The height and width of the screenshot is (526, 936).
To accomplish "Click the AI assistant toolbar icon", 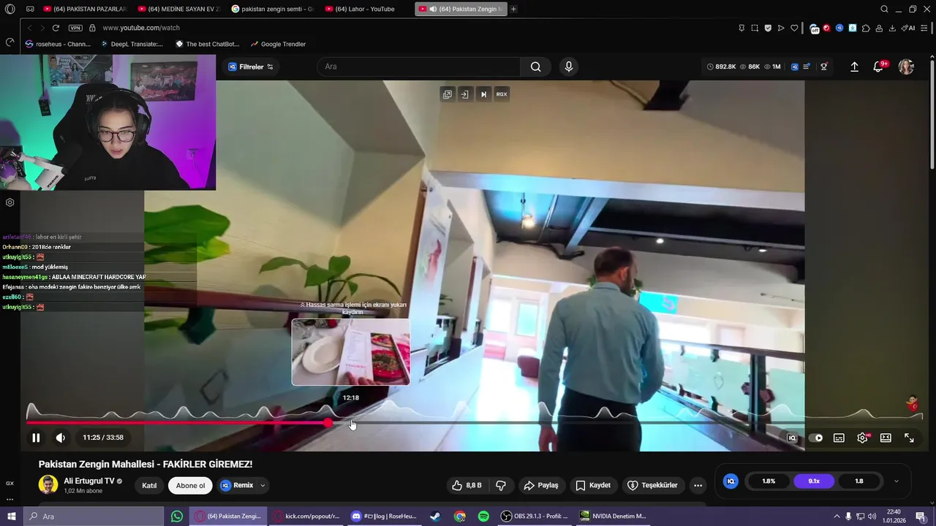I will click(x=908, y=28).
